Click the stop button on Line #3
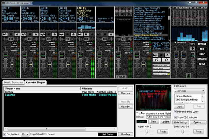The height and width of the screenshot is (139, 209). tap(49, 35)
